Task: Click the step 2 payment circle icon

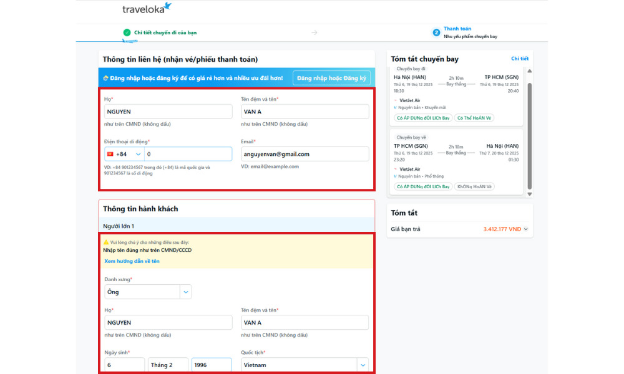Action: pos(436,32)
